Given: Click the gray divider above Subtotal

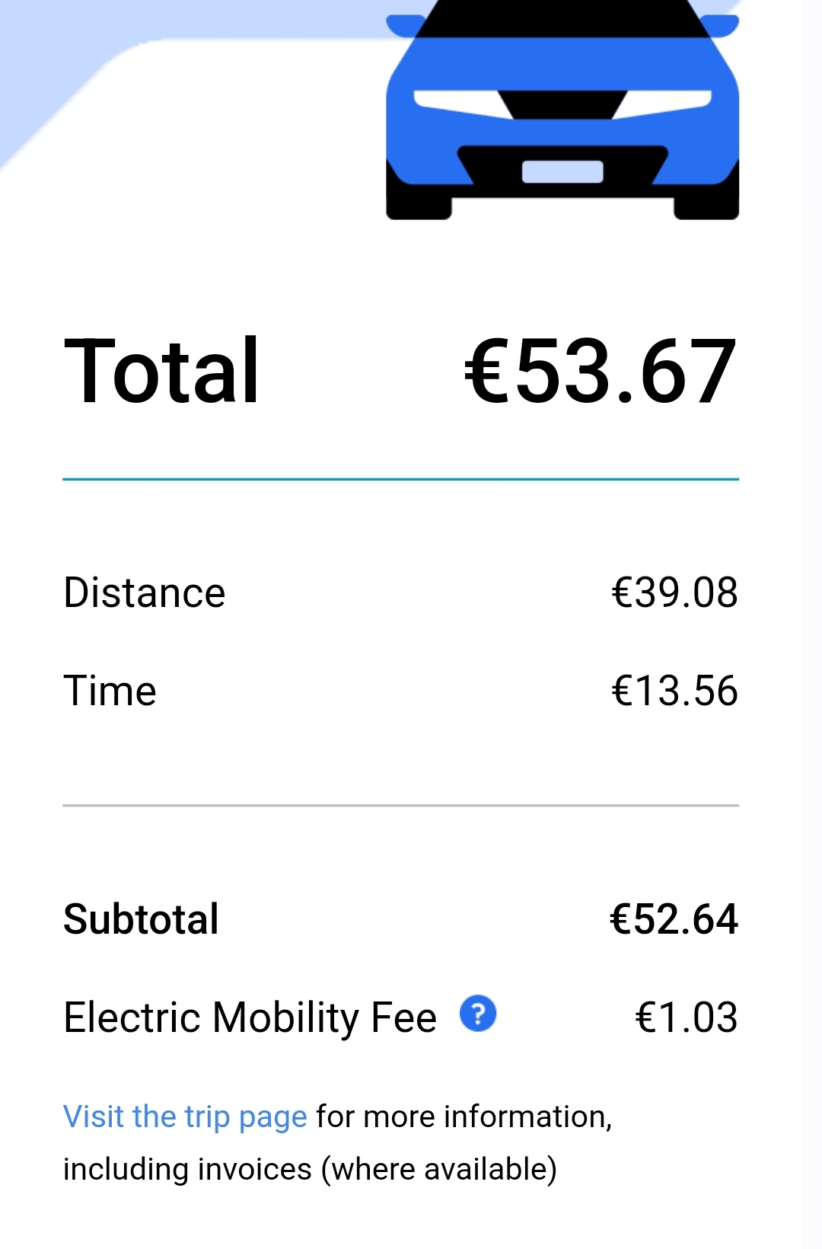Looking at the screenshot, I should 401,805.
